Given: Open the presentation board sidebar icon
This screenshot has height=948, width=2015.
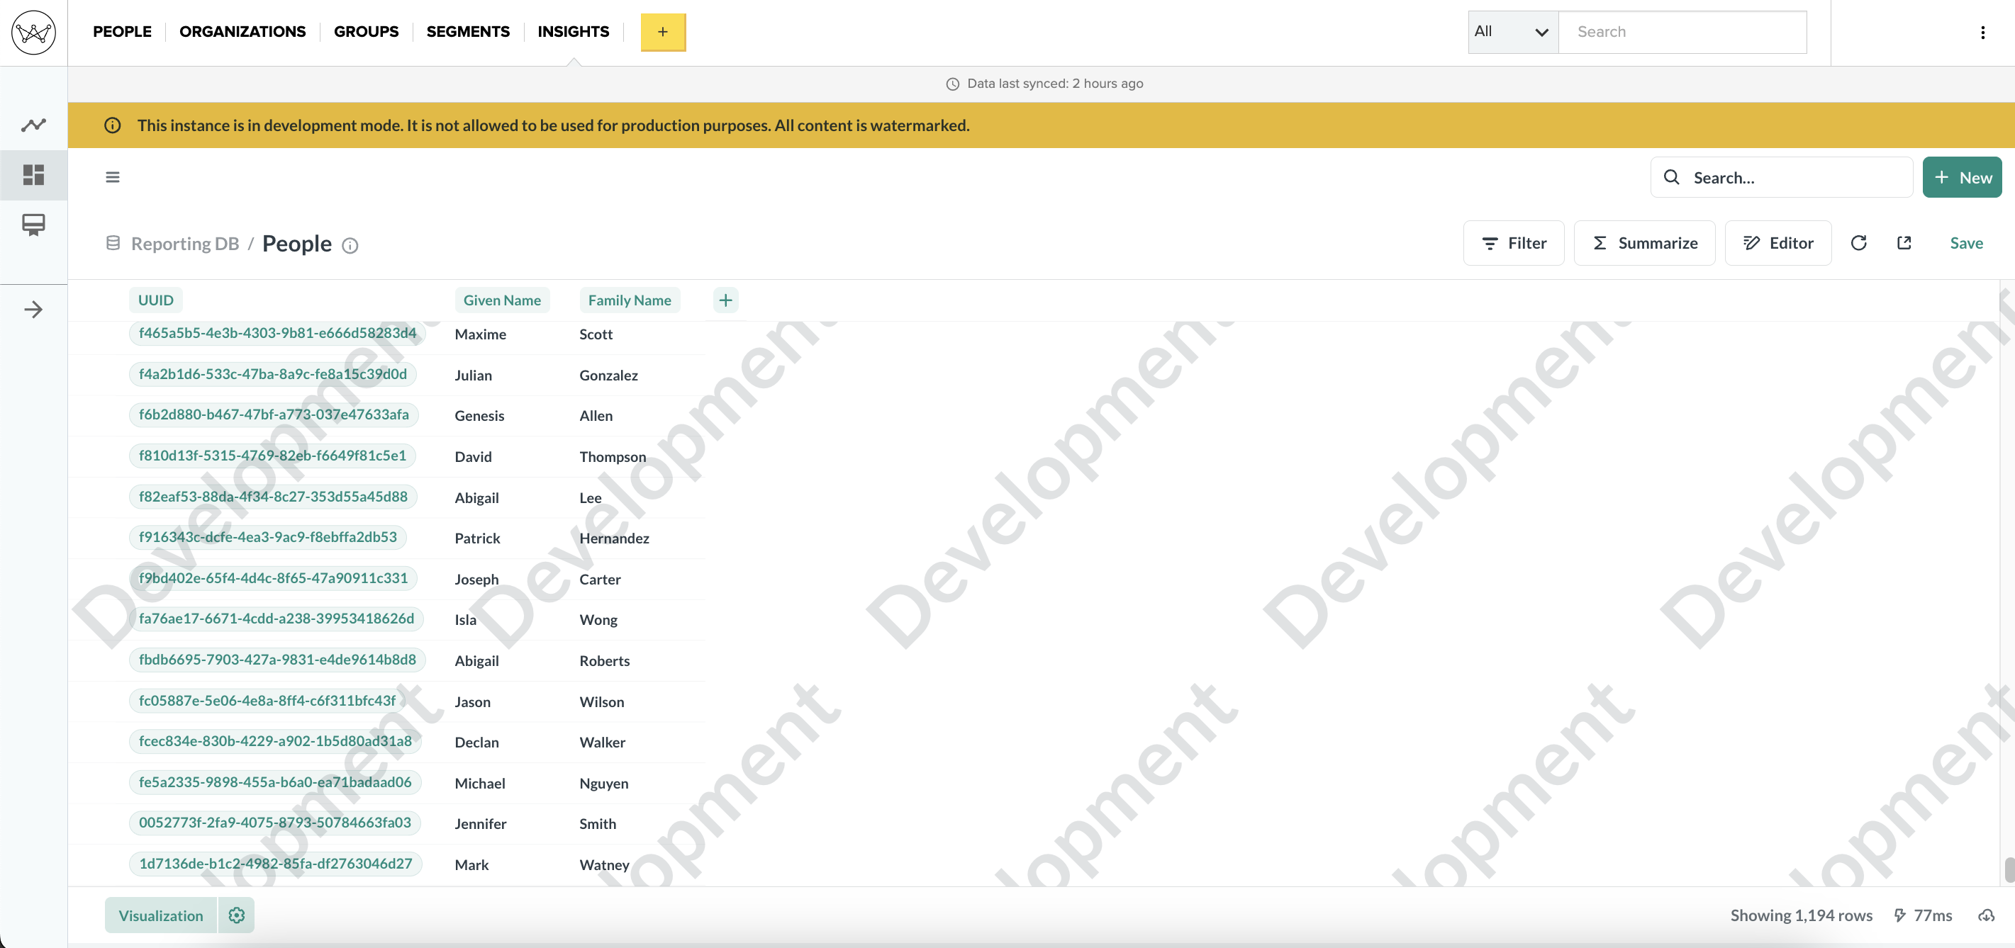Looking at the screenshot, I should [x=33, y=225].
